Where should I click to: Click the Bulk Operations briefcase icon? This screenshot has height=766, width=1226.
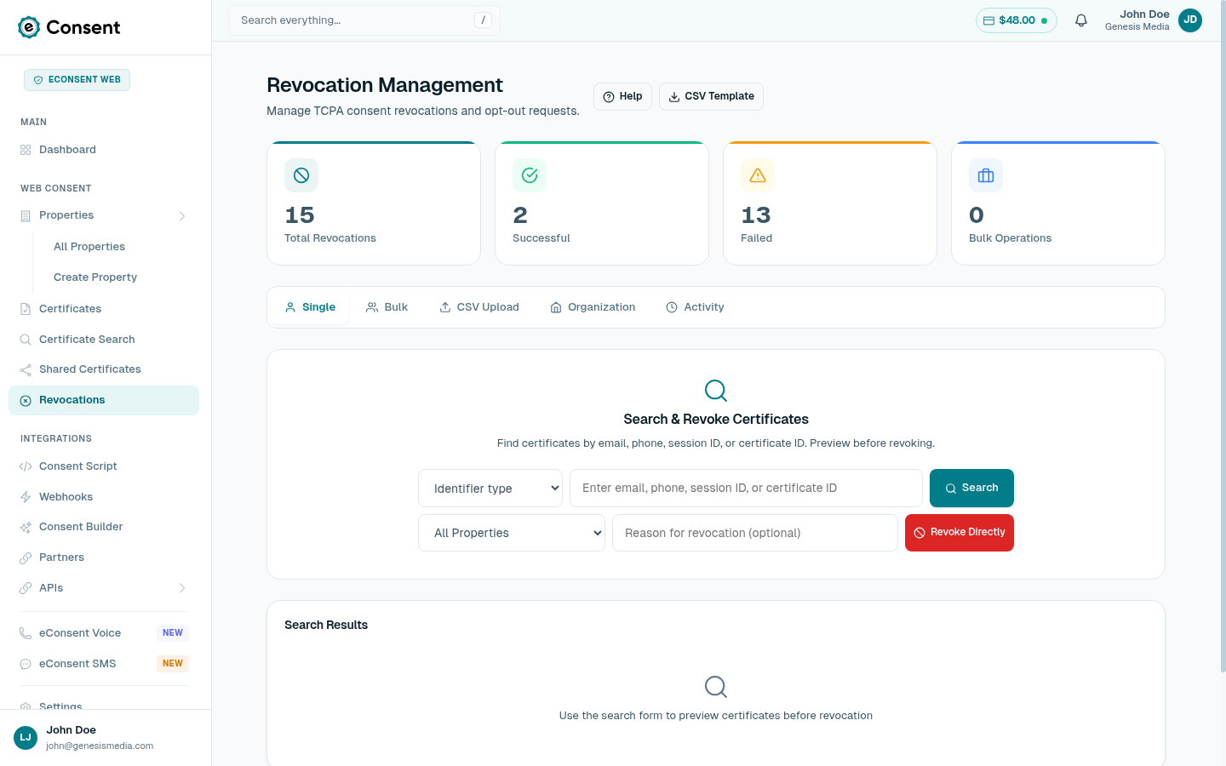click(986, 175)
